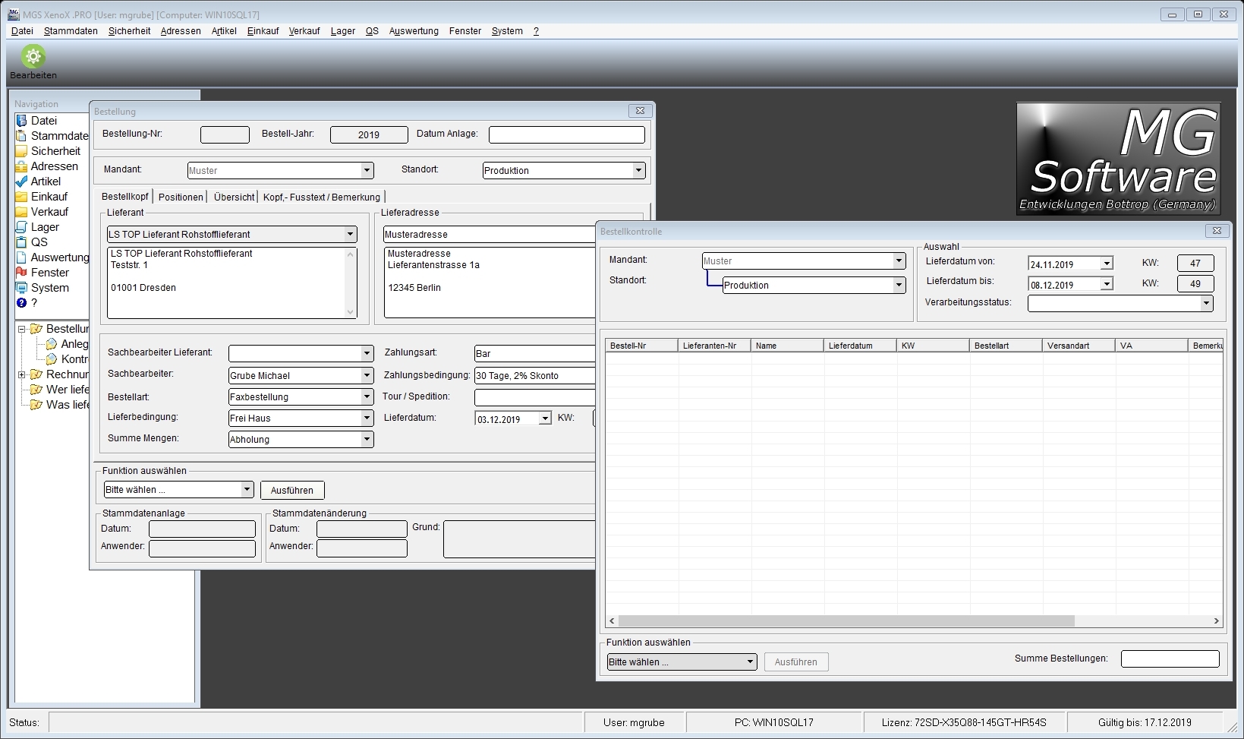This screenshot has width=1244, height=739.
Task: Click the Fenster red flag icon
Action: (21, 273)
